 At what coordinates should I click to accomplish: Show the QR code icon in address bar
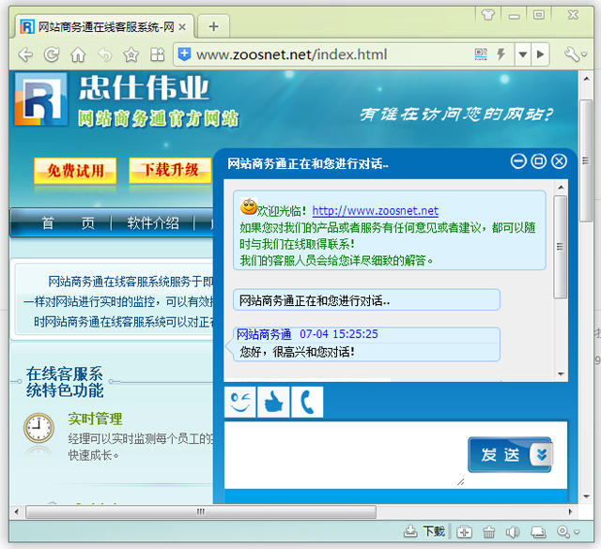coord(481,54)
